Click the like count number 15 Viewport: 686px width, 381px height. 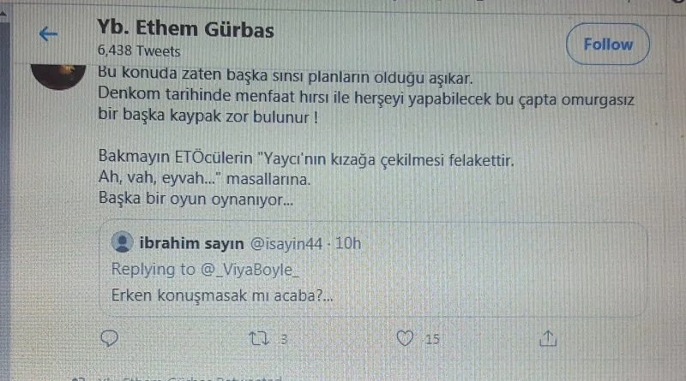432,340
